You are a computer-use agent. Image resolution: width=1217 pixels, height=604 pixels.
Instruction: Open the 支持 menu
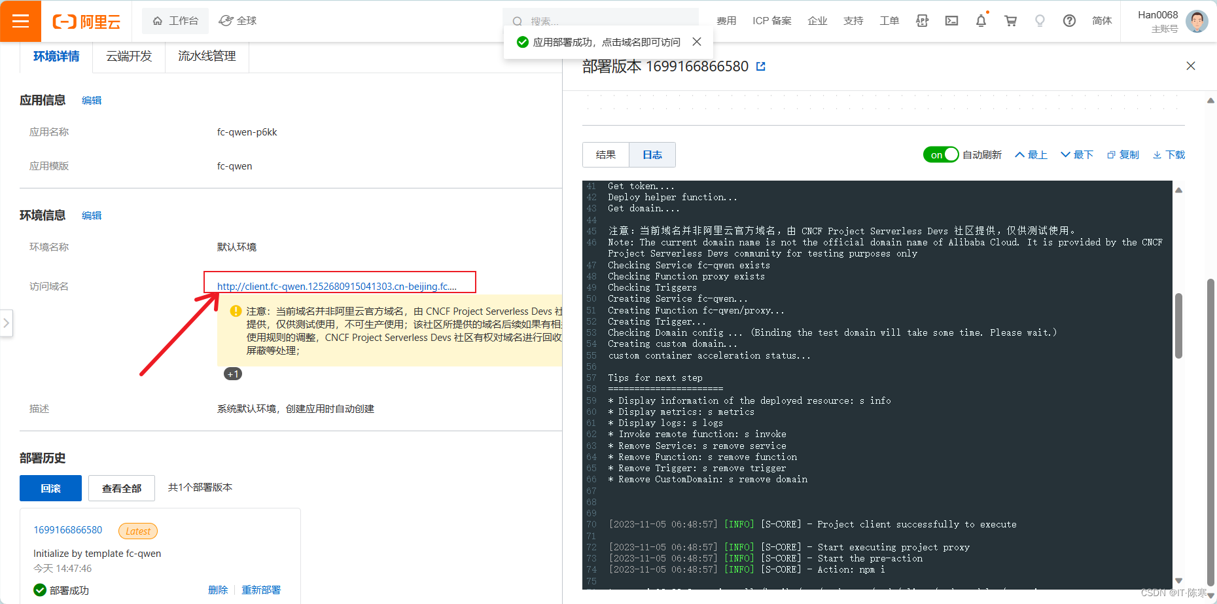(x=853, y=21)
